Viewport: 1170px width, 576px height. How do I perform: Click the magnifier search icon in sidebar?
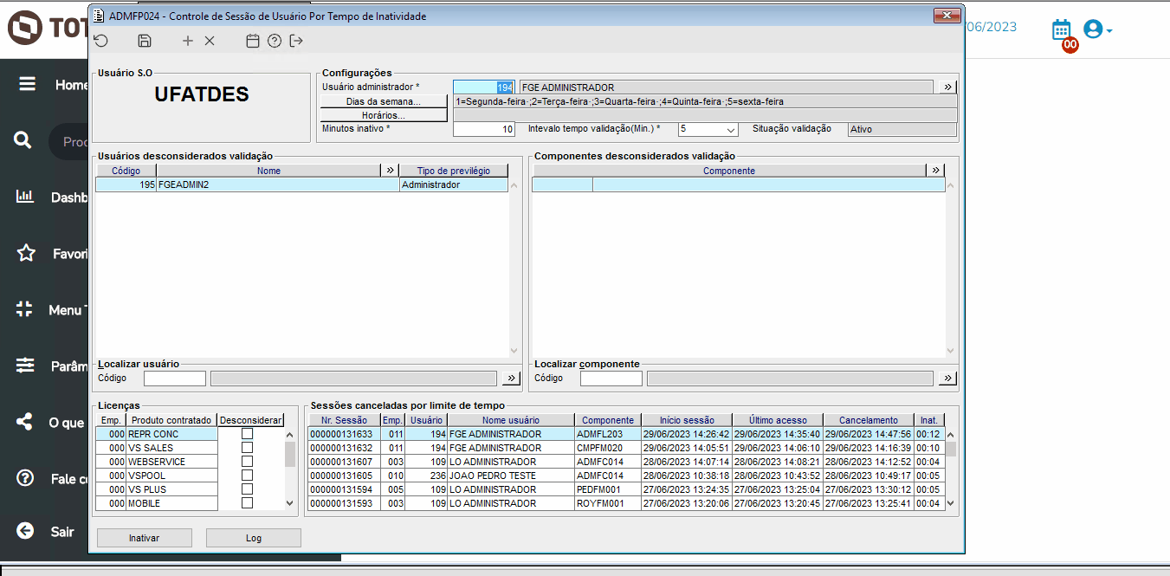(x=23, y=141)
